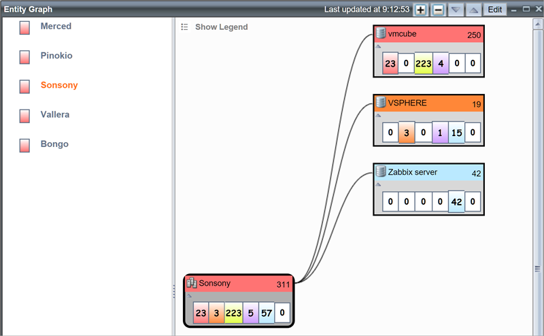Click the orange 3 cell in Sonsony node
This screenshot has width=544, height=336.
216,313
